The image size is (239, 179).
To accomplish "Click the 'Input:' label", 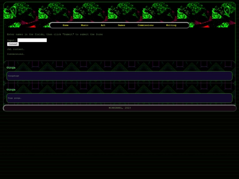I will (12, 40).
